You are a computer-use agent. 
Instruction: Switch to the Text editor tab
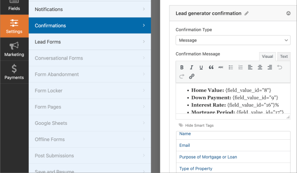point(284,56)
